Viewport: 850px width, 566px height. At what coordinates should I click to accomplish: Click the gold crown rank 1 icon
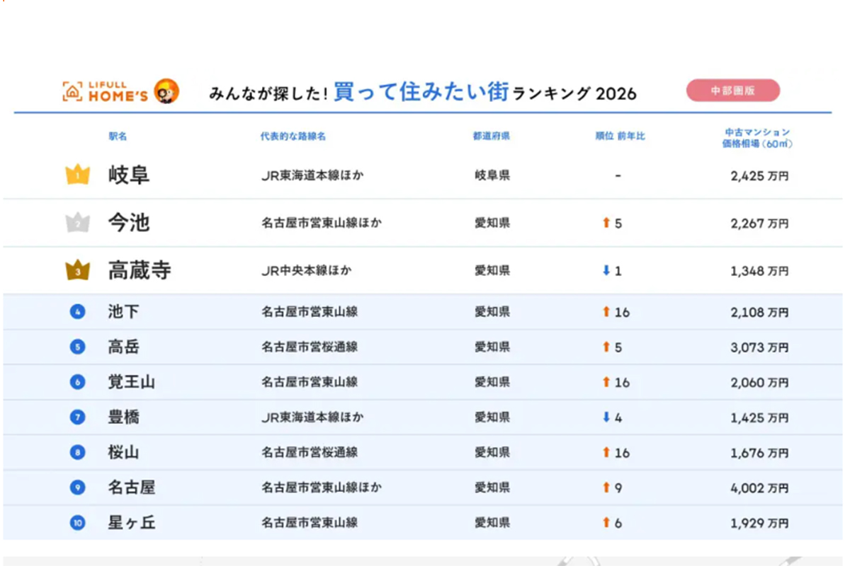tap(77, 175)
